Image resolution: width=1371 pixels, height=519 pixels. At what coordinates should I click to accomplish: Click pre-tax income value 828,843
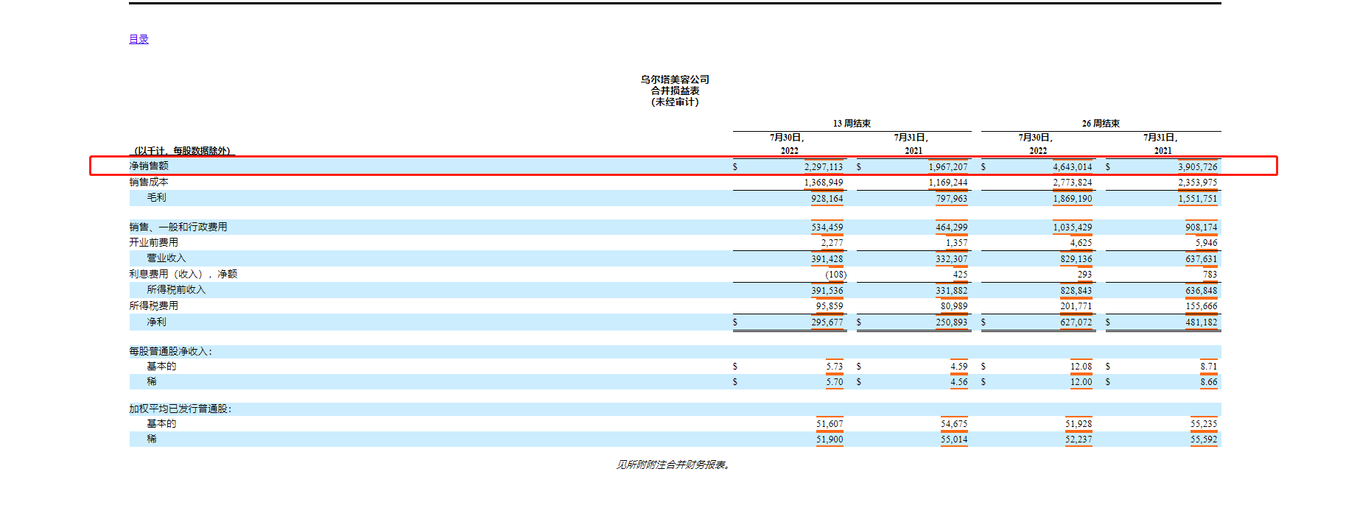click(x=1076, y=291)
